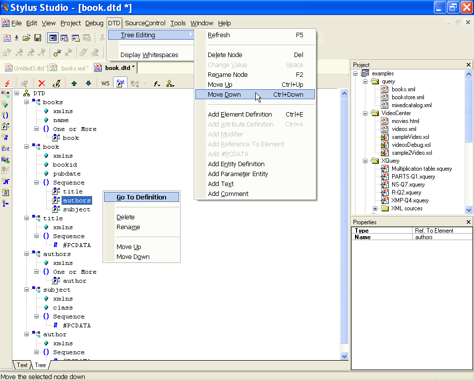Open the Save document icon
Screen dimensions: 474x381
pyautogui.click(x=38, y=38)
